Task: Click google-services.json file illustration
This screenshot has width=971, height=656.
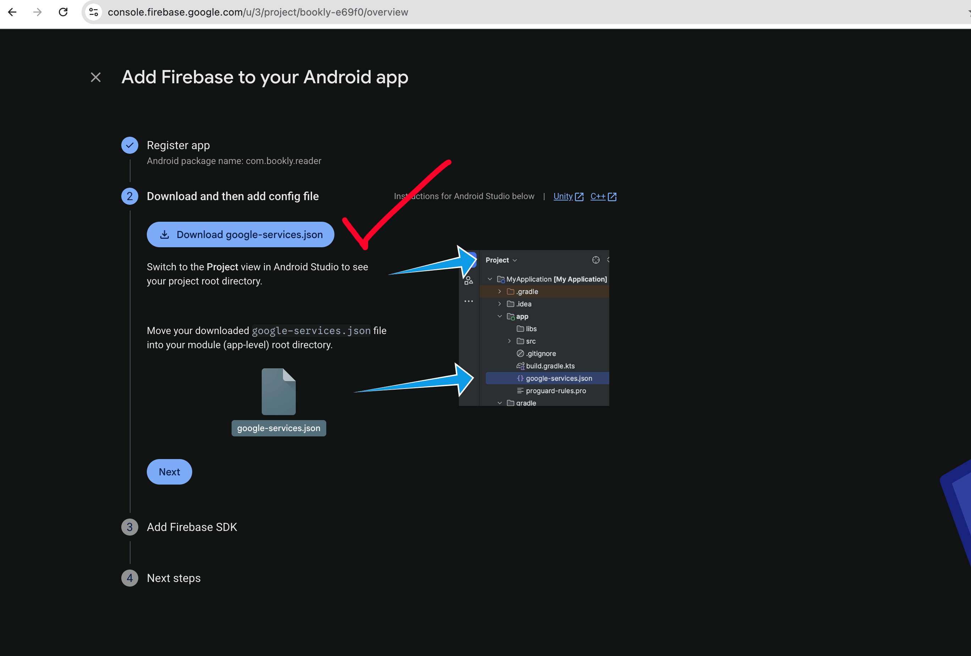Action: point(279,391)
